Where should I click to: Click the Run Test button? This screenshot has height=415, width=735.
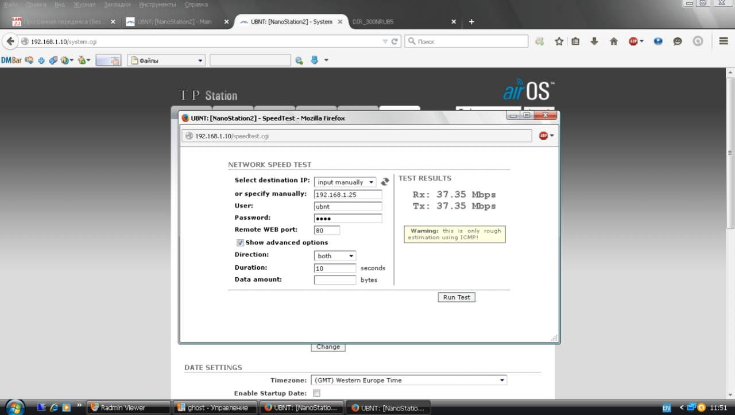457,297
